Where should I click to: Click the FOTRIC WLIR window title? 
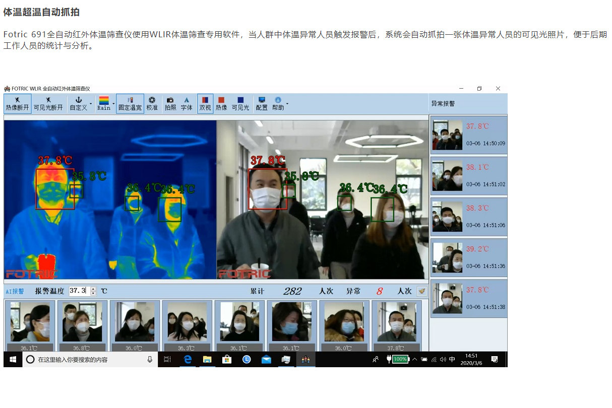[51, 89]
